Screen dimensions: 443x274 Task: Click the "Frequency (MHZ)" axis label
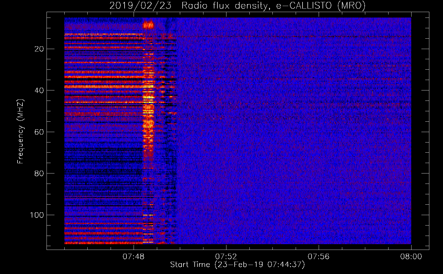[21, 132]
